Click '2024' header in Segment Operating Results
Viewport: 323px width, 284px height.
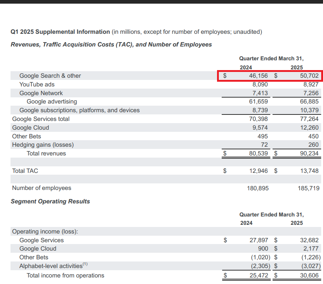[x=246, y=223]
